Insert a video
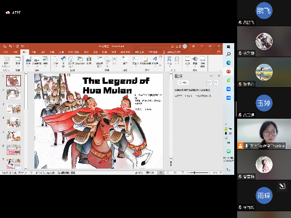The height and width of the screenshot is (218, 291). click(x=187, y=61)
